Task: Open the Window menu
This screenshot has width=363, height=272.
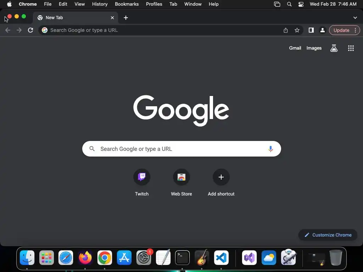Action: point(193,4)
